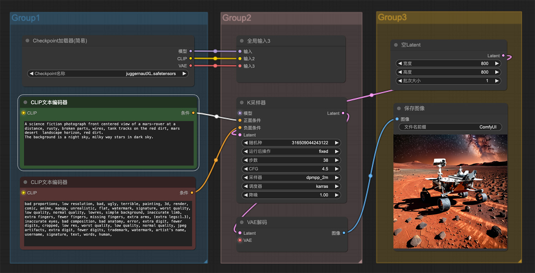This screenshot has height=273, width=535.
Task: Click the 文件名前缀 field showing ComfyUI
Action: point(450,127)
